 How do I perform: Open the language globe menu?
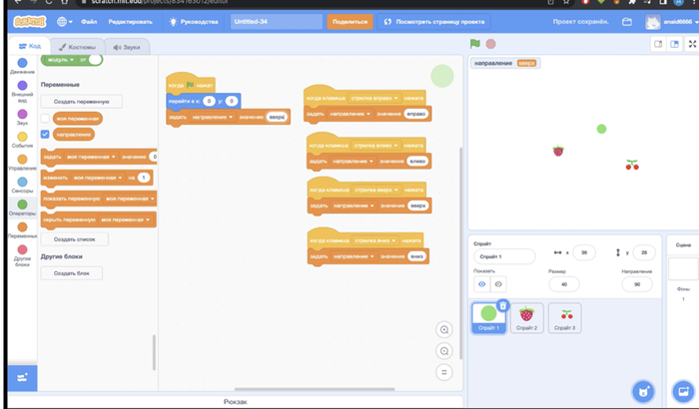point(65,21)
